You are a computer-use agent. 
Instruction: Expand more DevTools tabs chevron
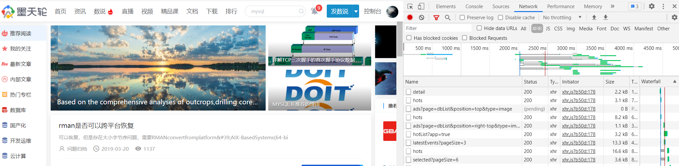[x=612, y=6]
